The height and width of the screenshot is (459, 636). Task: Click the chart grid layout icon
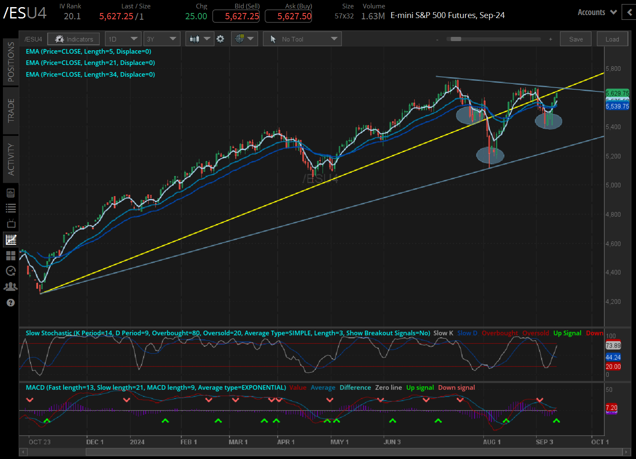click(11, 256)
